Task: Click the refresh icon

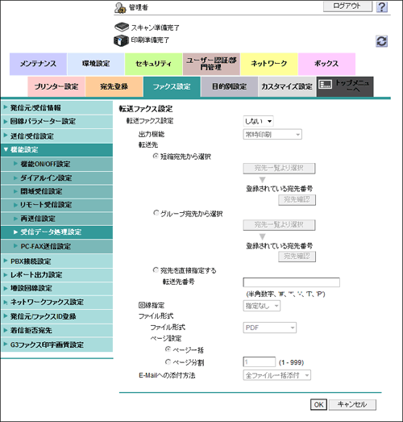Action: click(x=381, y=41)
